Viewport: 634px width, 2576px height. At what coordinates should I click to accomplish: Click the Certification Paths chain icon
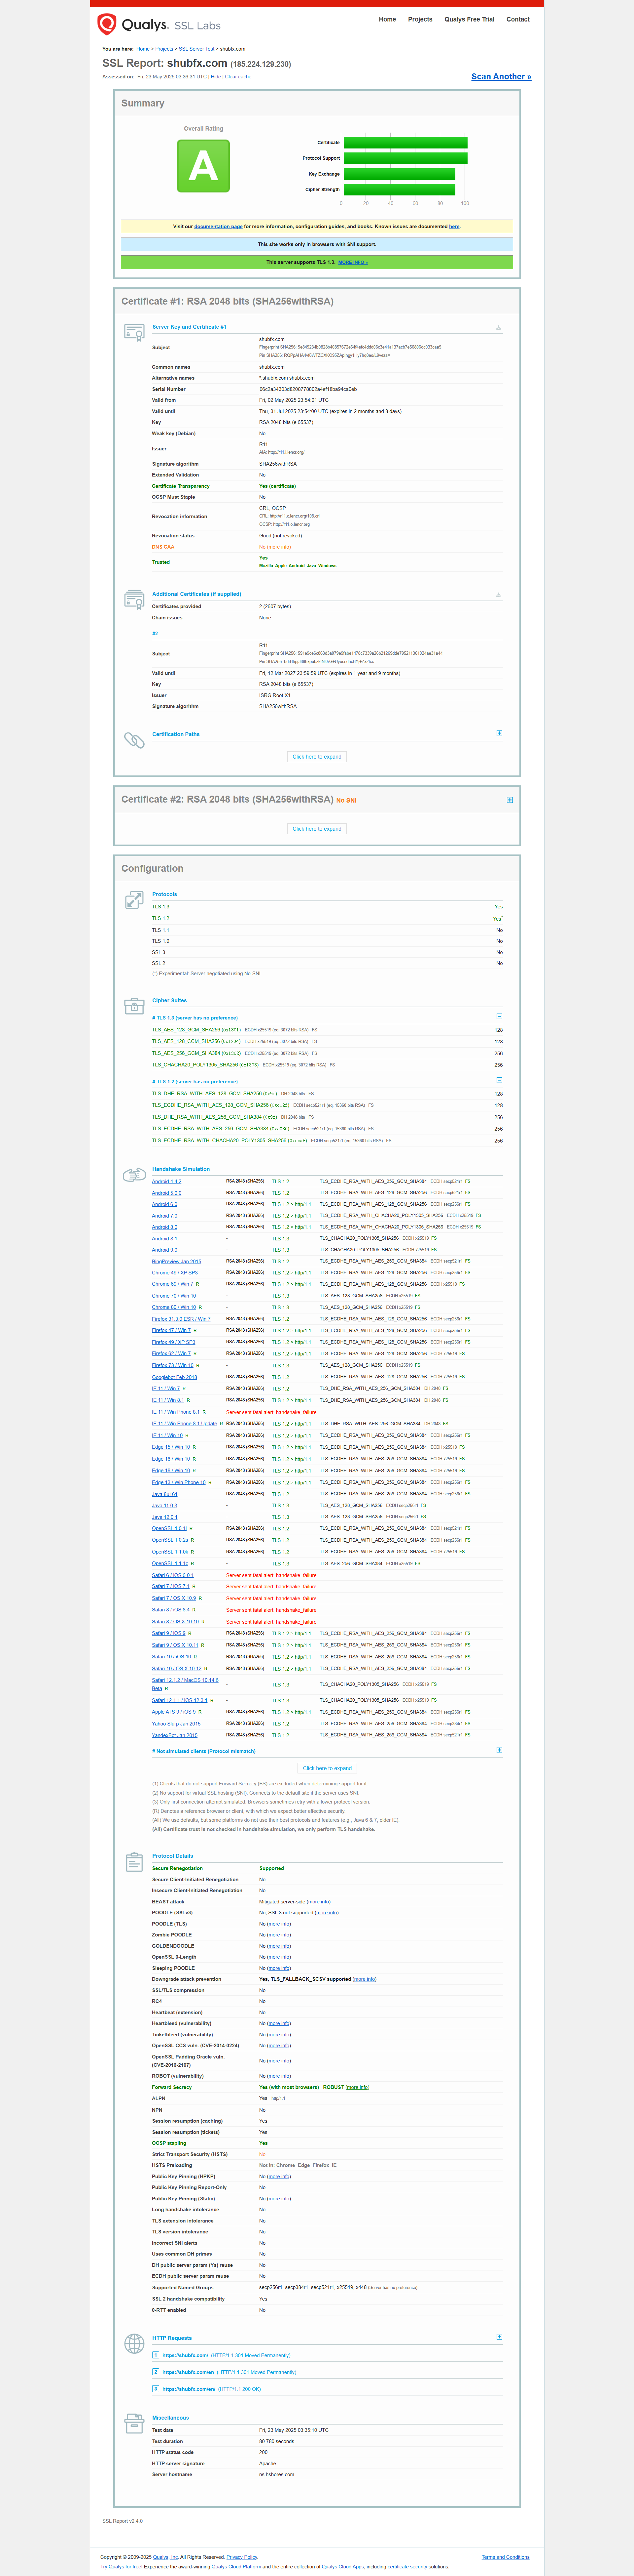pyautogui.click(x=134, y=740)
